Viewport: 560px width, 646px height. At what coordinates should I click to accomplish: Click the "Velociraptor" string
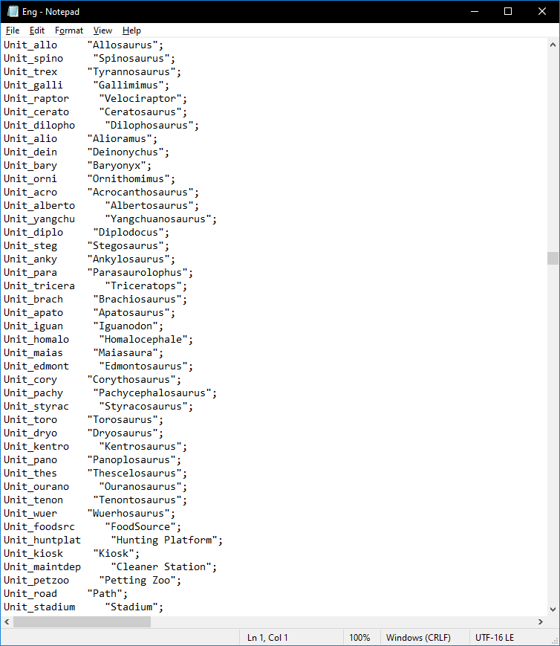point(143,98)
